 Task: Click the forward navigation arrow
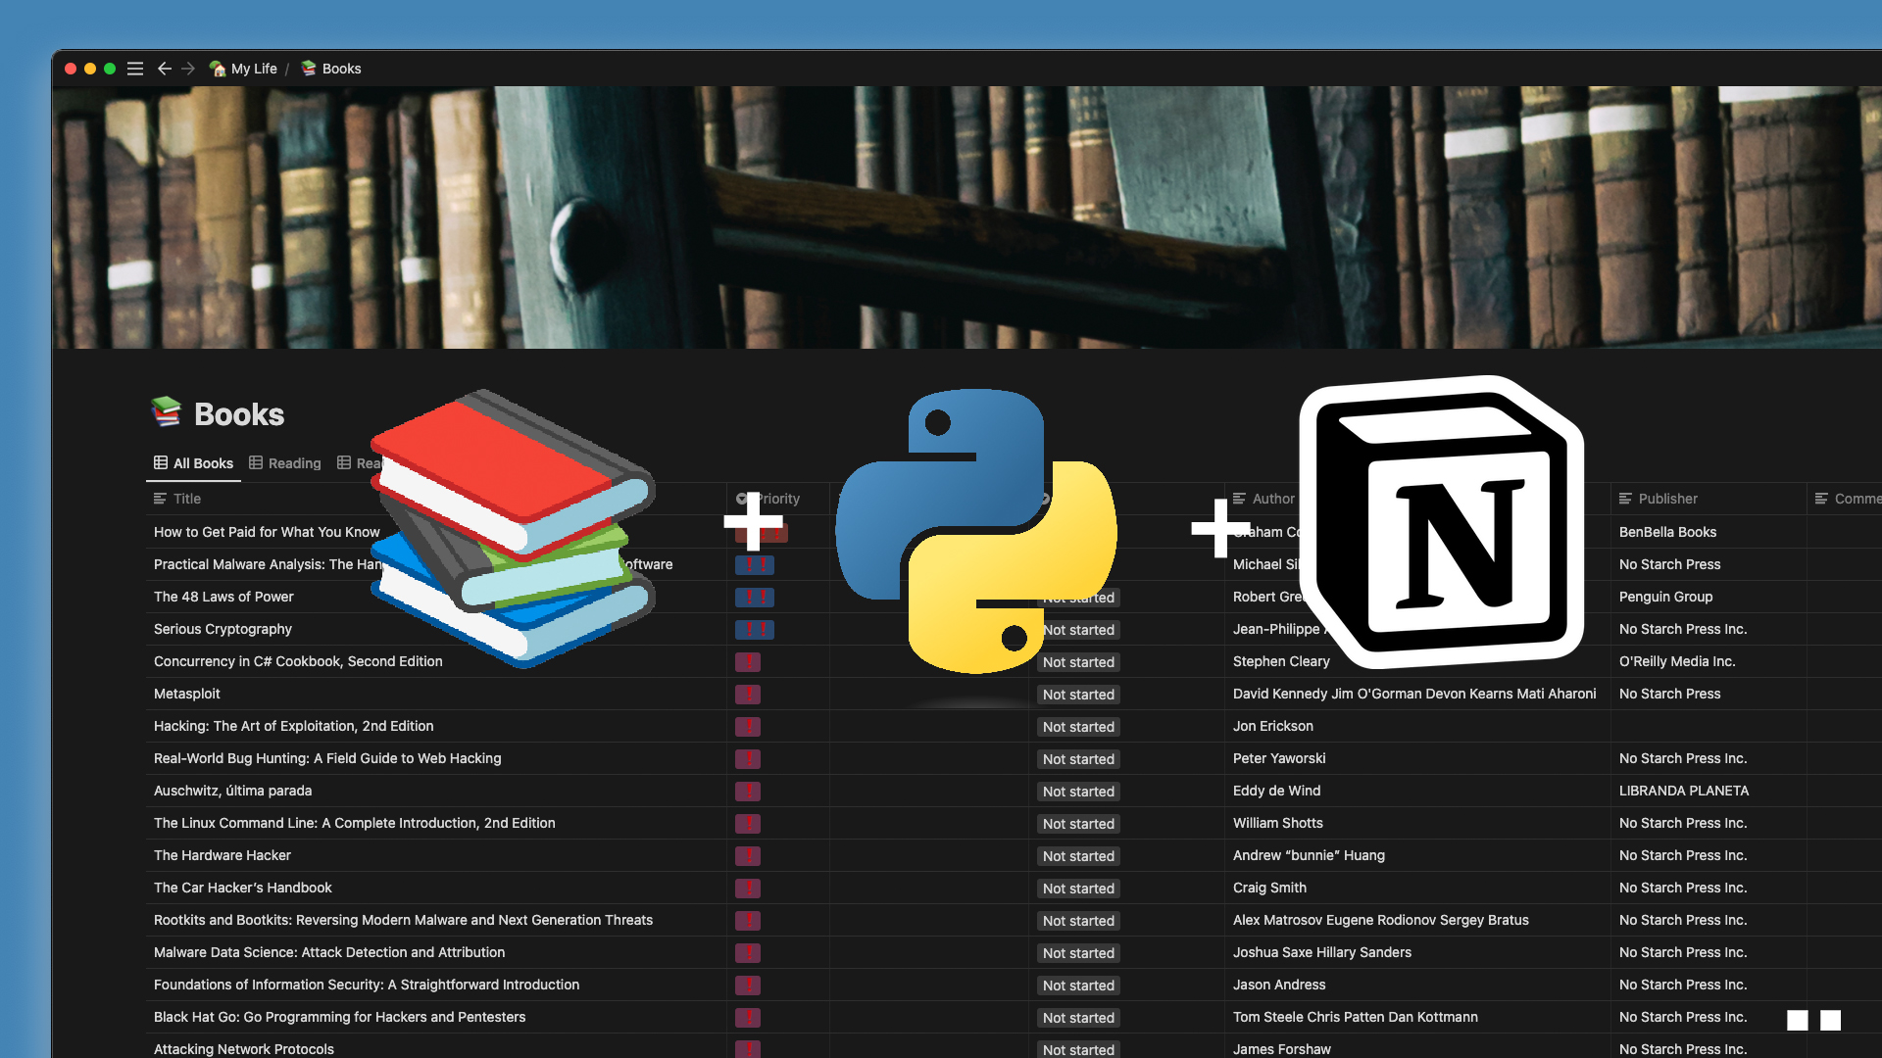tap(185, 68)
